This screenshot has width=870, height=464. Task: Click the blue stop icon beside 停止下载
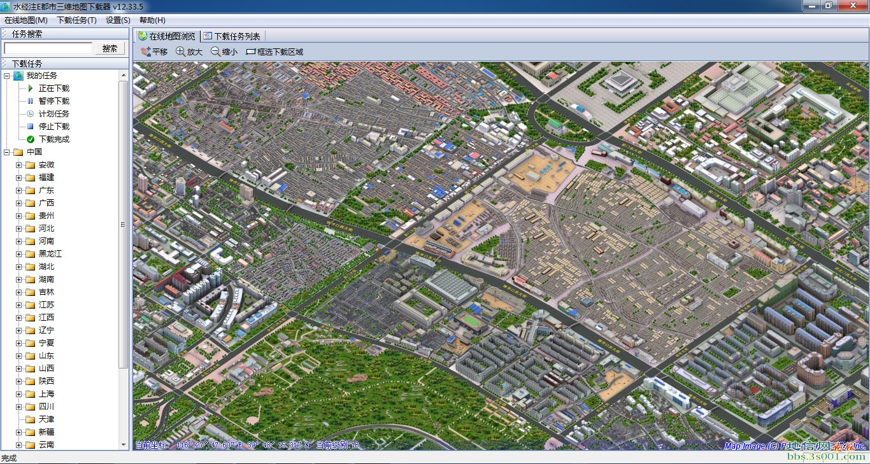click(x=31, y=127)
